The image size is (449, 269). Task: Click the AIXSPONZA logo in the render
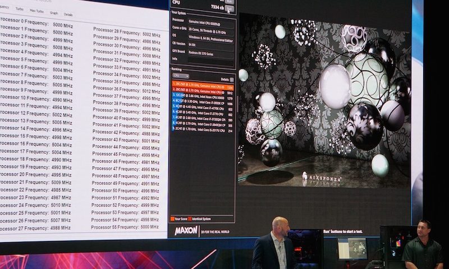click(322, 177)
